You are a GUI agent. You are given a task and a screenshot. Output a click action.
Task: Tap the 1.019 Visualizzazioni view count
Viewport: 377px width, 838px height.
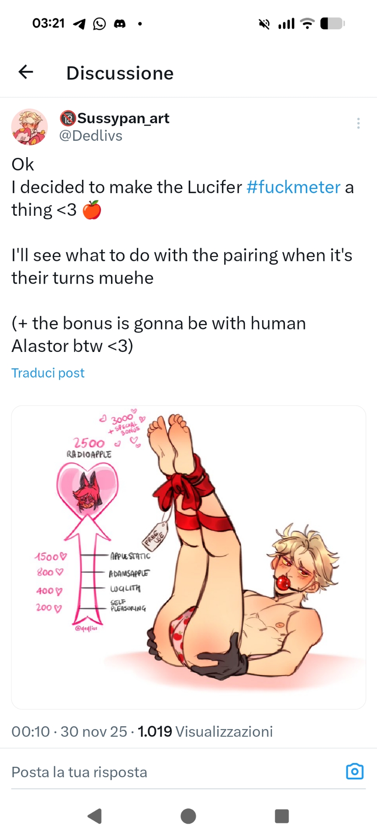pos(205,732)
